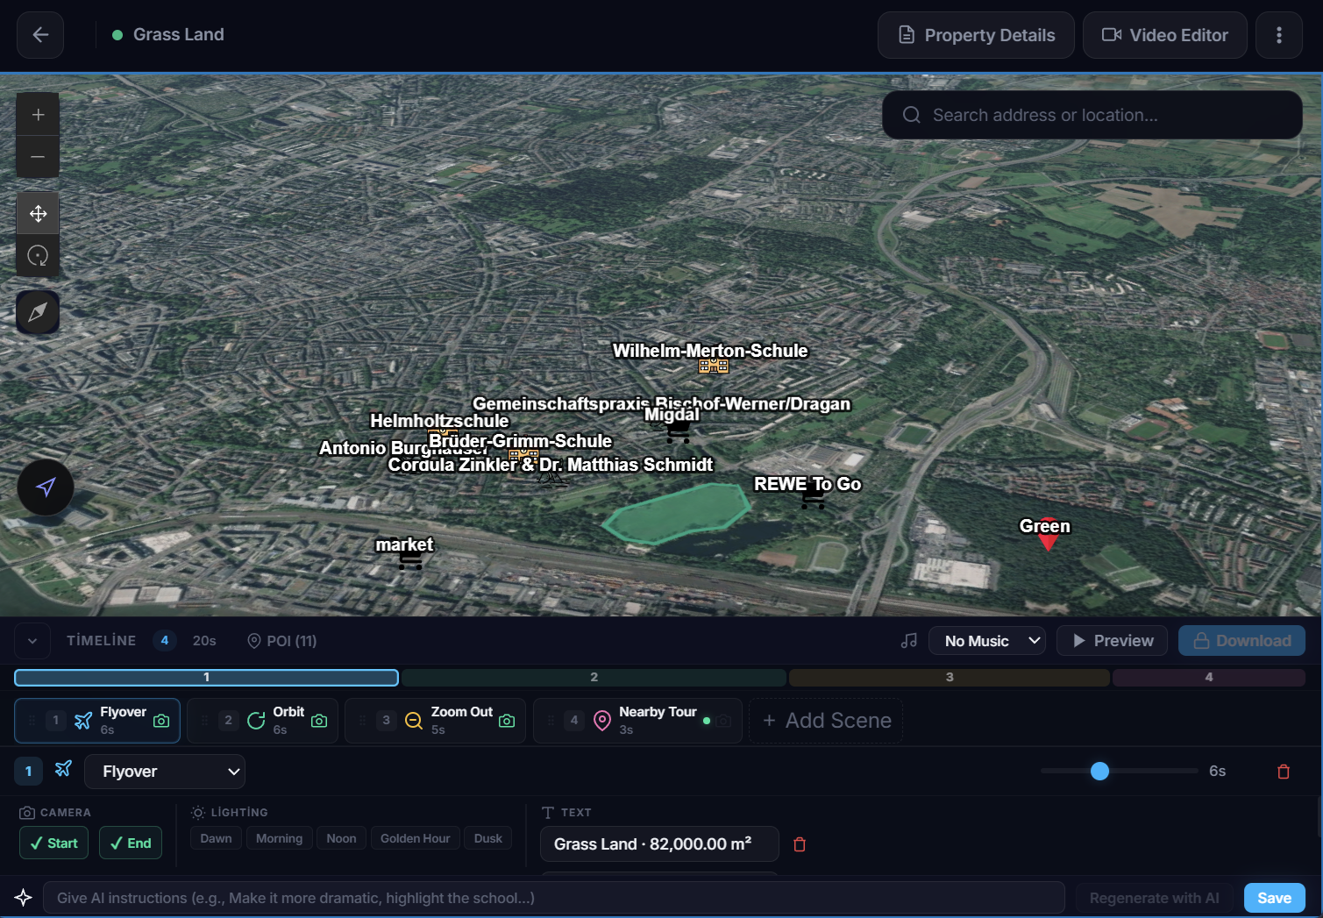Screen dimensions: 1323x918
Task: Click the address search field
Action: click(1092, 115)
